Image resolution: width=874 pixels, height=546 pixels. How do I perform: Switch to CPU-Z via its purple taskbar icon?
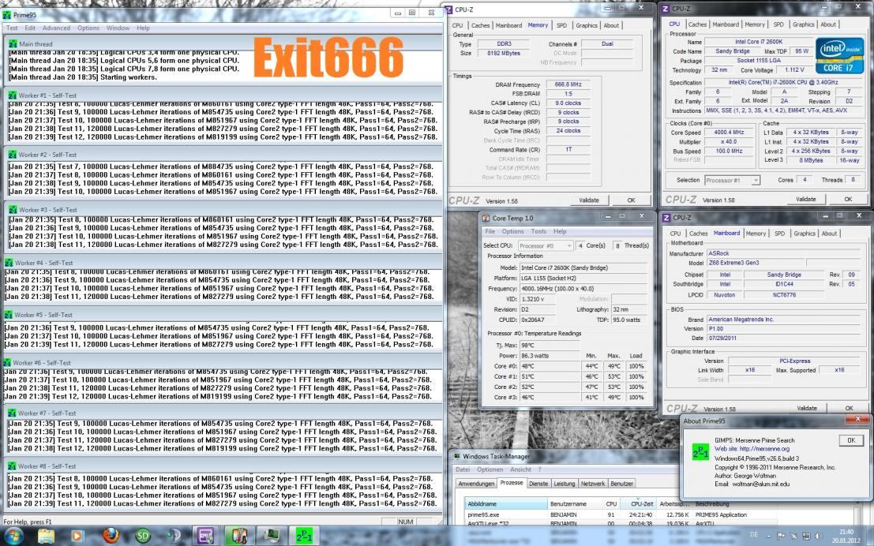point(206,536)
